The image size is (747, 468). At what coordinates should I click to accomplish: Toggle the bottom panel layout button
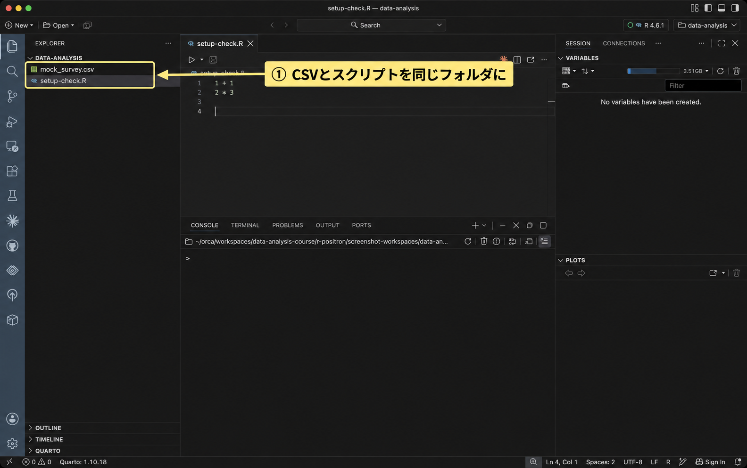tap(722, 8)
